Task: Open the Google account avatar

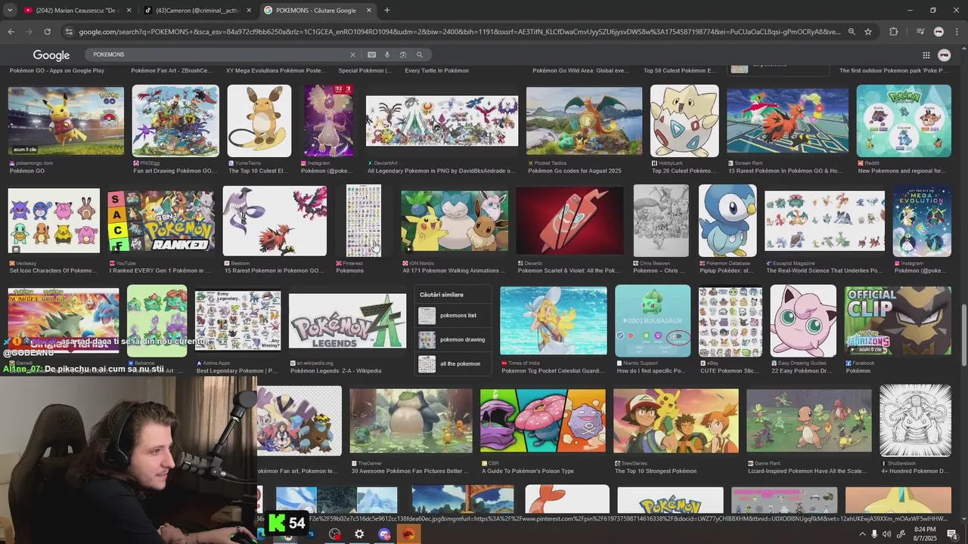Action: 944,55
